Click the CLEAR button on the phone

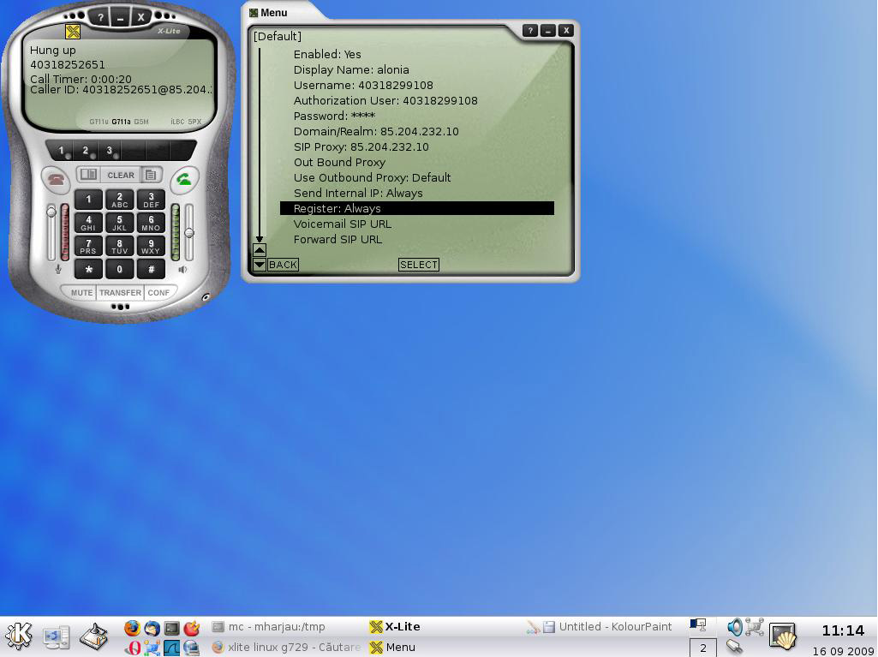(x=121, y=175)
